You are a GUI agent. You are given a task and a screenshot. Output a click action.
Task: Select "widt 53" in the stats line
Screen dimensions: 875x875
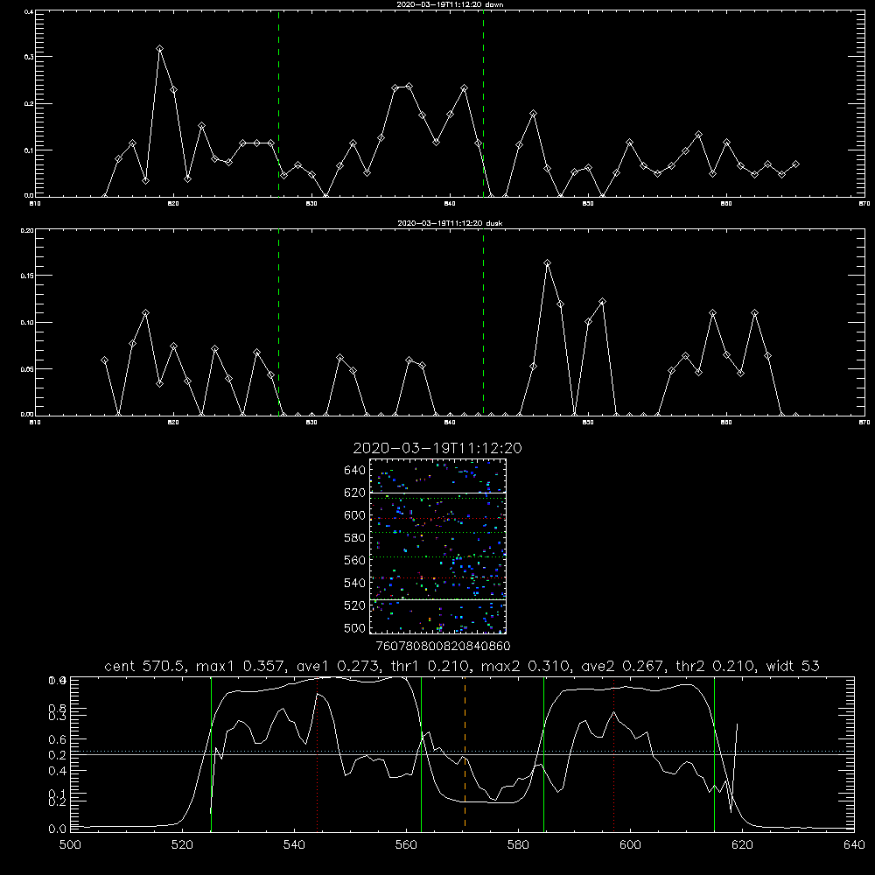point(793,666)
